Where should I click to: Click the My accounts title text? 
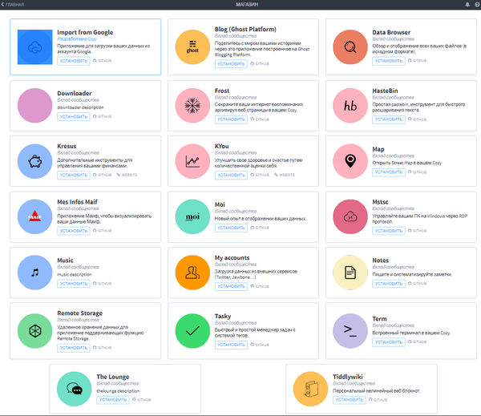(x=232, y=258)
